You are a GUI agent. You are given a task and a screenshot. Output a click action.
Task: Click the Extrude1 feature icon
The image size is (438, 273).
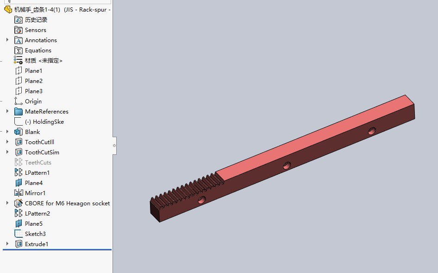(19, 244)
